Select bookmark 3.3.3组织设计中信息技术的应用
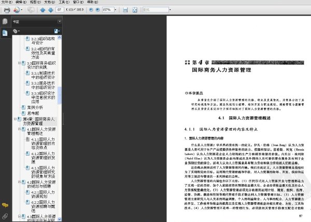Screen dimensions: 311x222 tap(43, 98)
